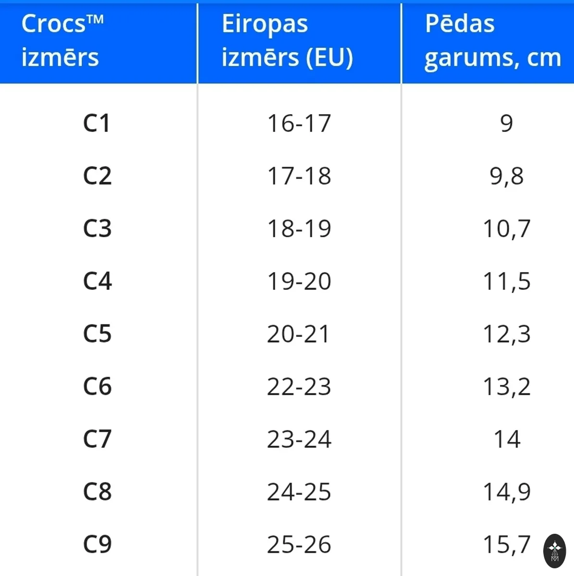Click the C2 size cell
This screenshot has height=576, width=574.
pyautogui.click(x=97, y=176)
